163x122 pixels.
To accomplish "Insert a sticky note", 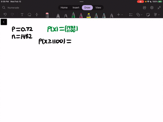I will click(x=148, y=15).
